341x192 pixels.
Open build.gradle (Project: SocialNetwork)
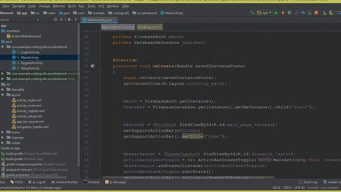(x=29, y=154)
